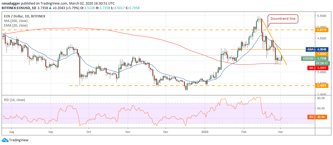Select the 'Downtrend line' callout label

(x=283, y=19)
